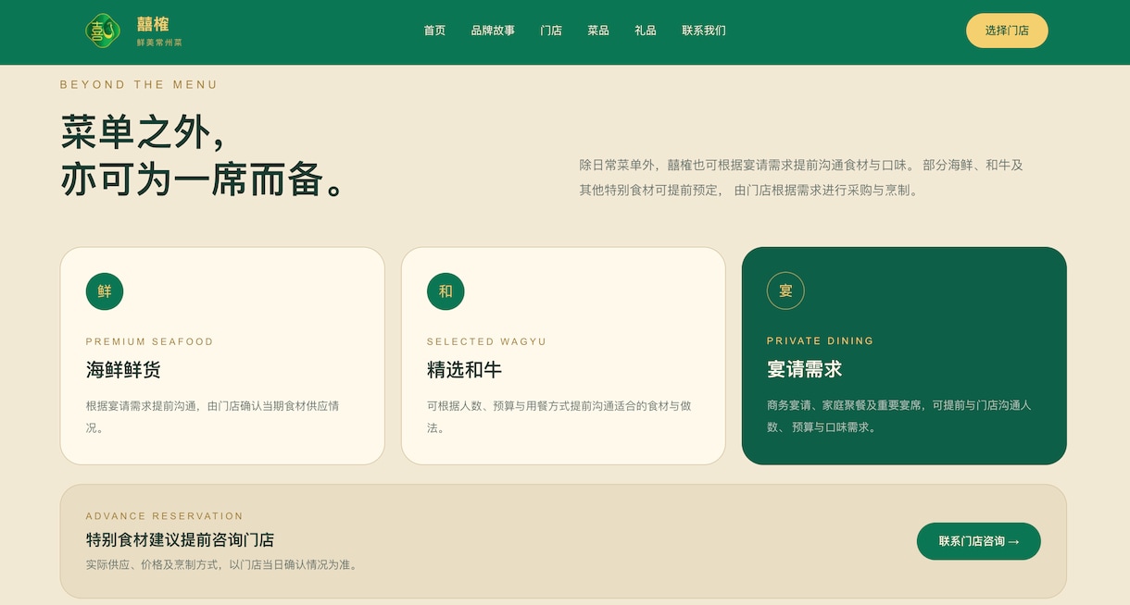The image size is (1130, 605).
Task: Click the ADVANCE RESERVATION label
Action: pos(165,516)
